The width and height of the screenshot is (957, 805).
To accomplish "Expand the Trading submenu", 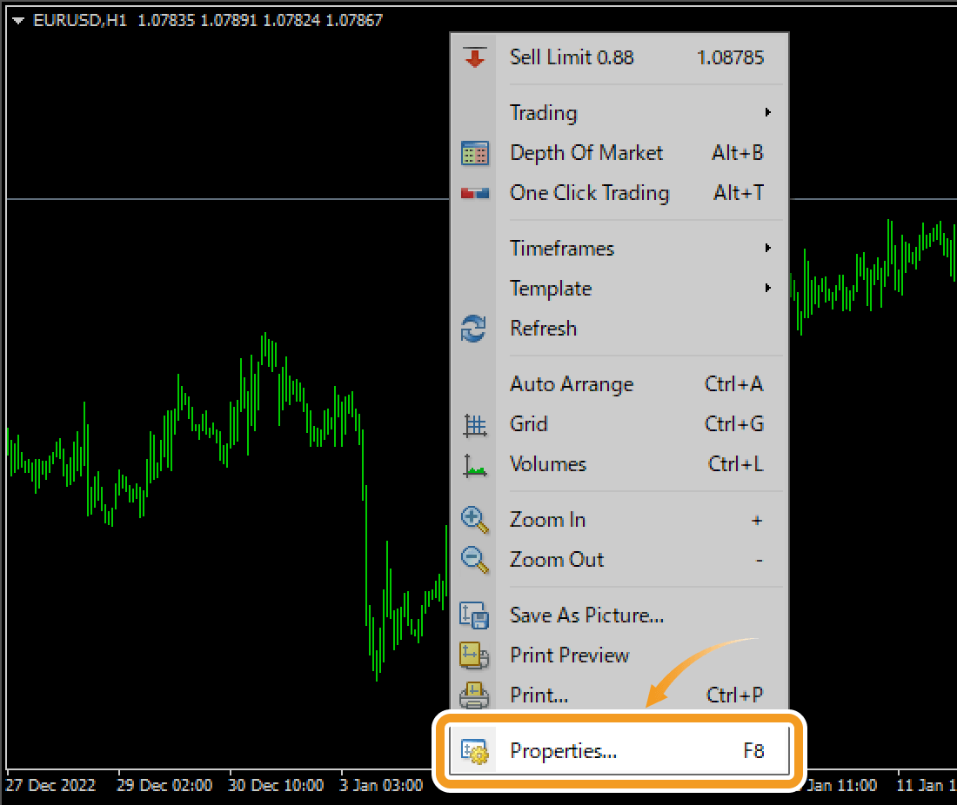I will tap(766, 113).
